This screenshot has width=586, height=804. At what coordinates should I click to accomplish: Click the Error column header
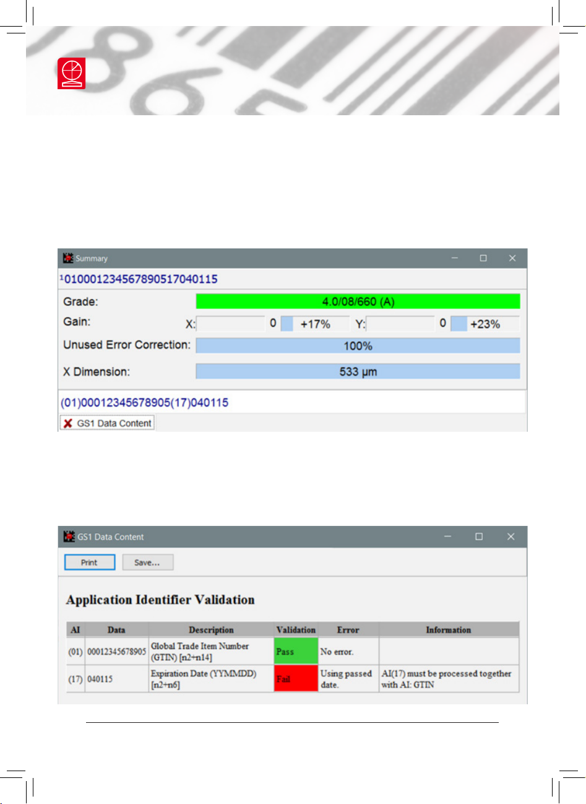[348, 630]
